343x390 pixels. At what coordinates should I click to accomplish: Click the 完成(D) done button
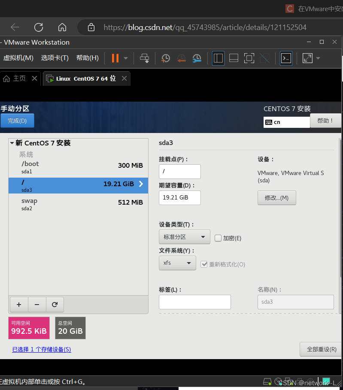click(17, 121)
